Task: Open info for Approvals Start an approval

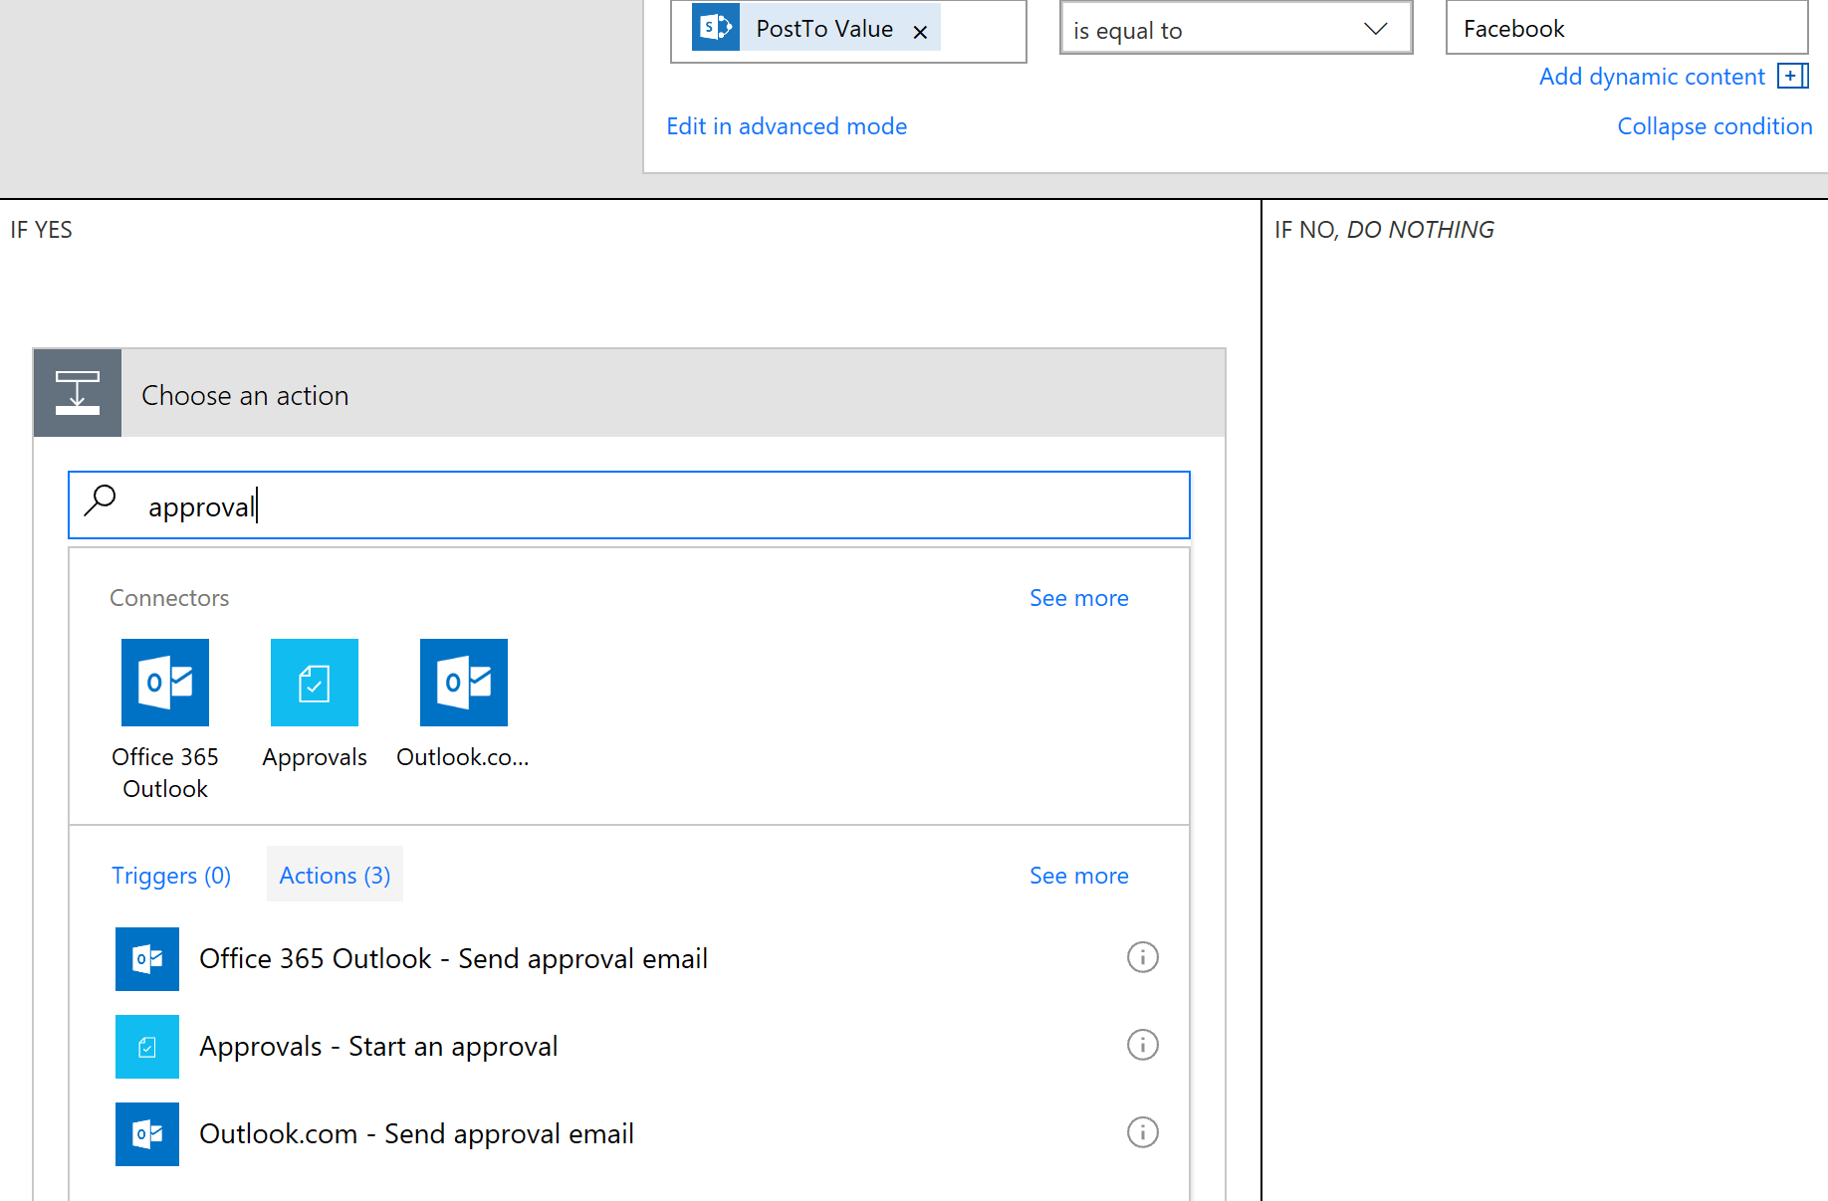Action: (1142, 1045)
